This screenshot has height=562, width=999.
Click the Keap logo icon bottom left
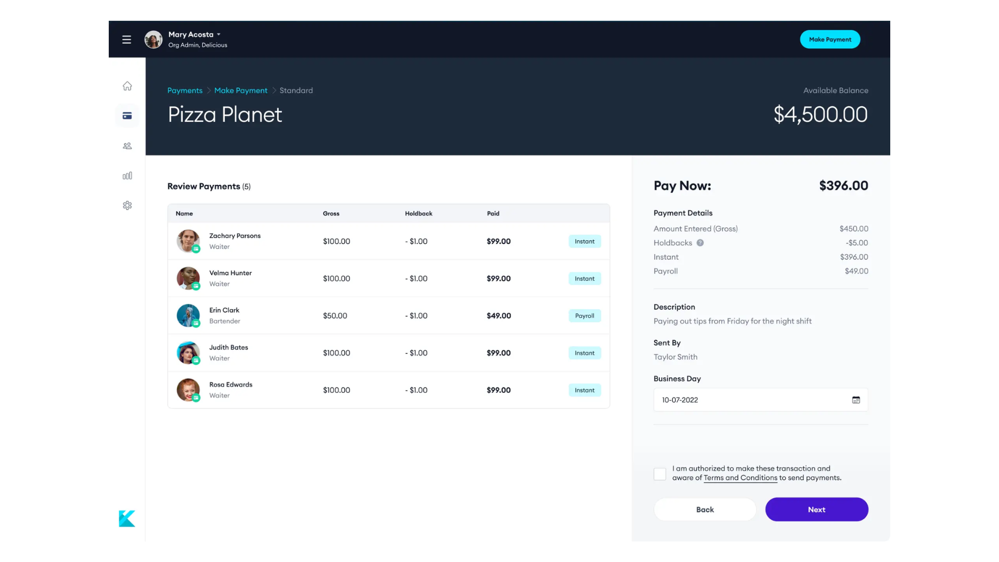pos(127,518)
